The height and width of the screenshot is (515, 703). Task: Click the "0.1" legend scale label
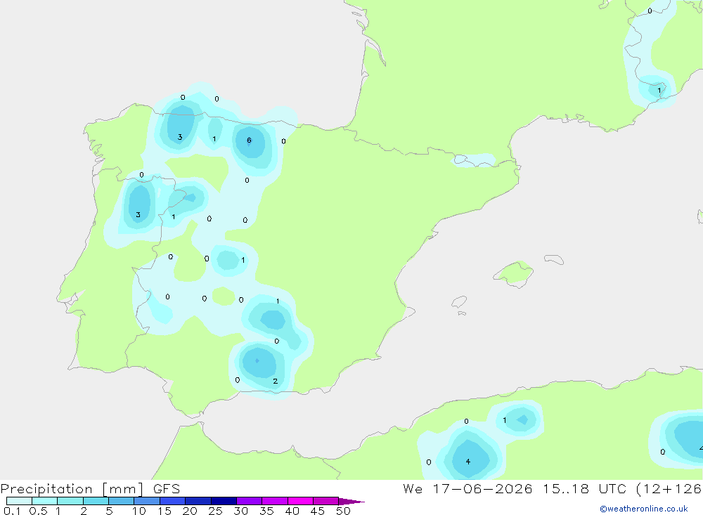[x=12, y=511]
